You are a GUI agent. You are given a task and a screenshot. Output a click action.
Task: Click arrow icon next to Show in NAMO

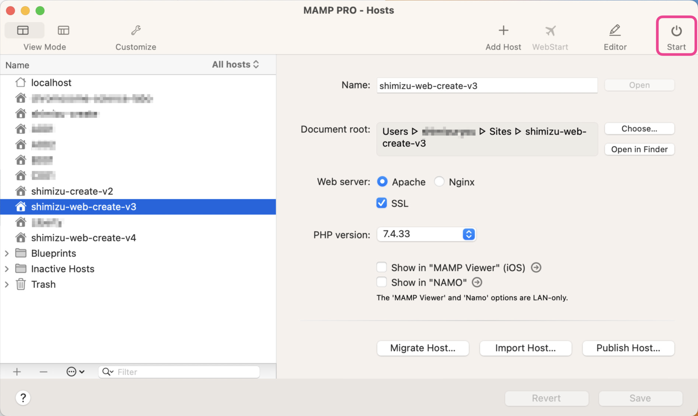[x=477, y=282]
